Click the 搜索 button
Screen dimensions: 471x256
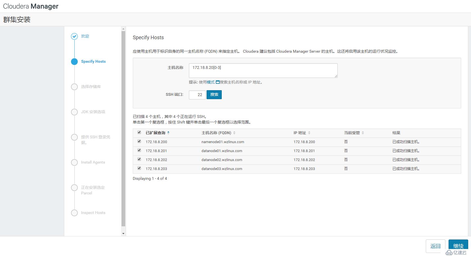[214, 95]
